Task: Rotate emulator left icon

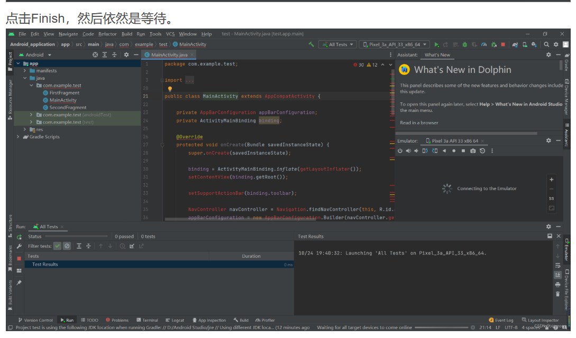Action: click(425, 151)
